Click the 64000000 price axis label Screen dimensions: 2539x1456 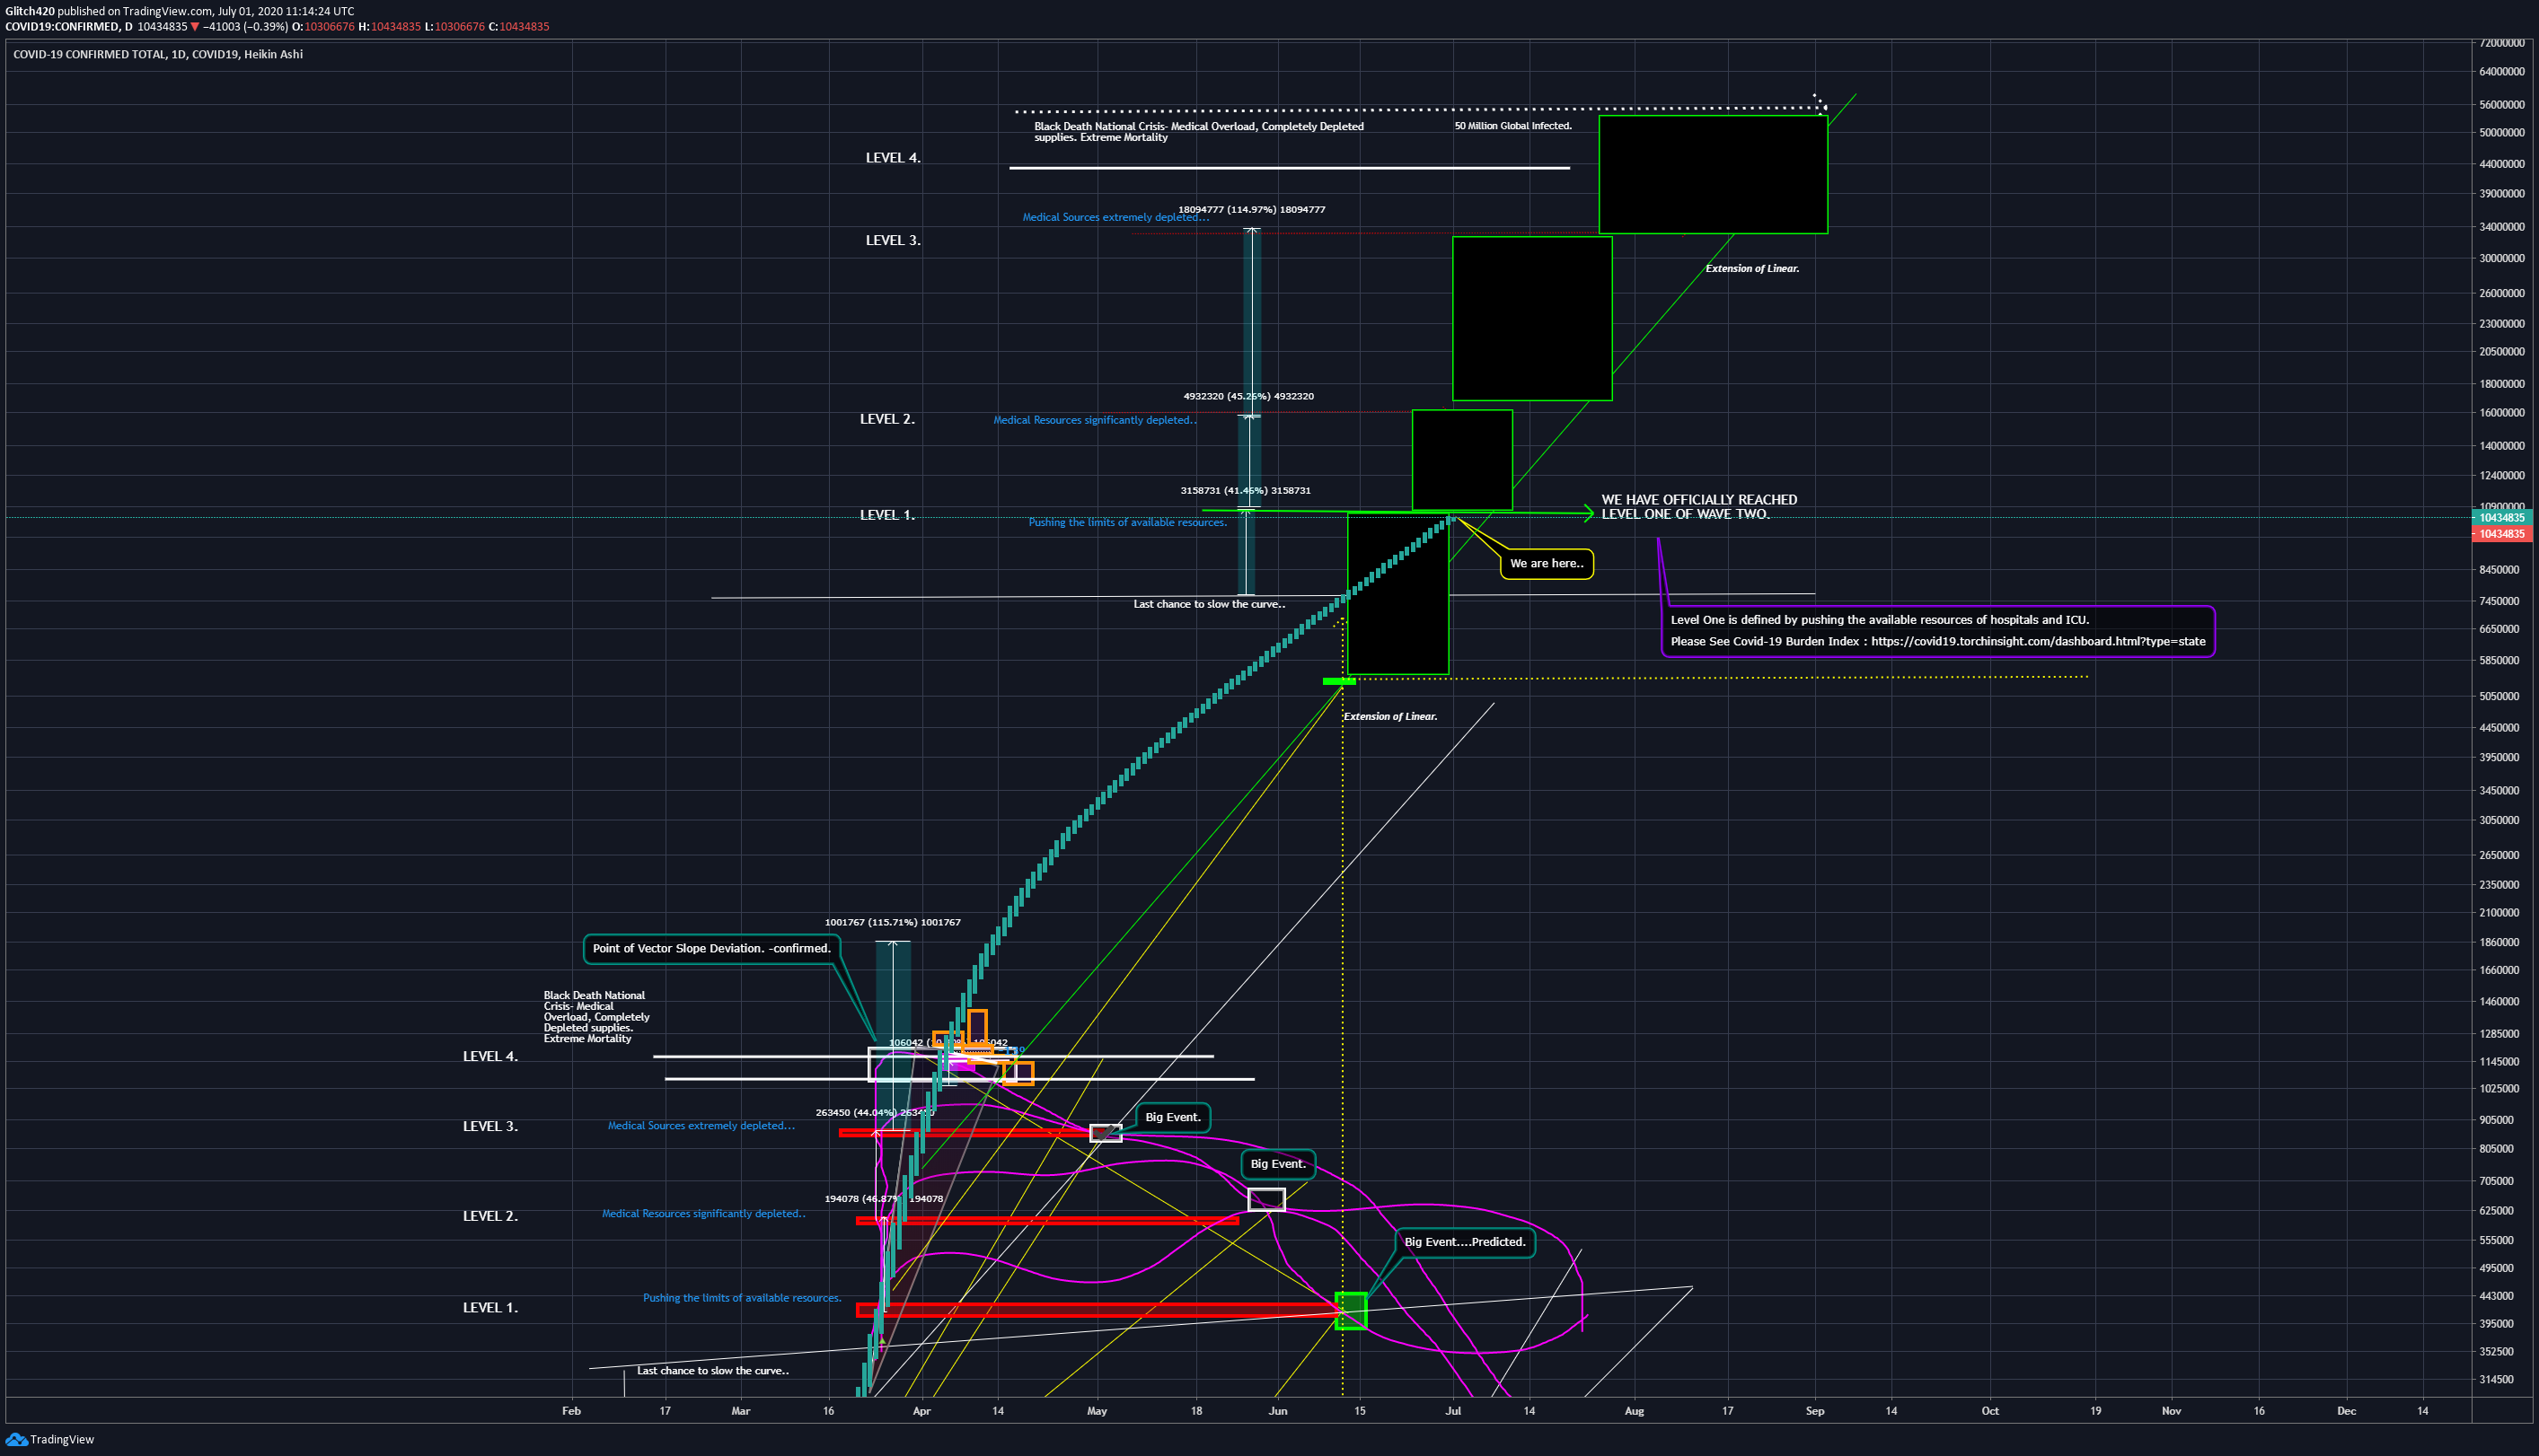click(2502, 72)
